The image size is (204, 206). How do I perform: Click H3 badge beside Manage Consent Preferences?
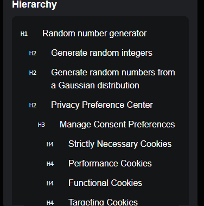pyautogui.click(x=41, y=125)
